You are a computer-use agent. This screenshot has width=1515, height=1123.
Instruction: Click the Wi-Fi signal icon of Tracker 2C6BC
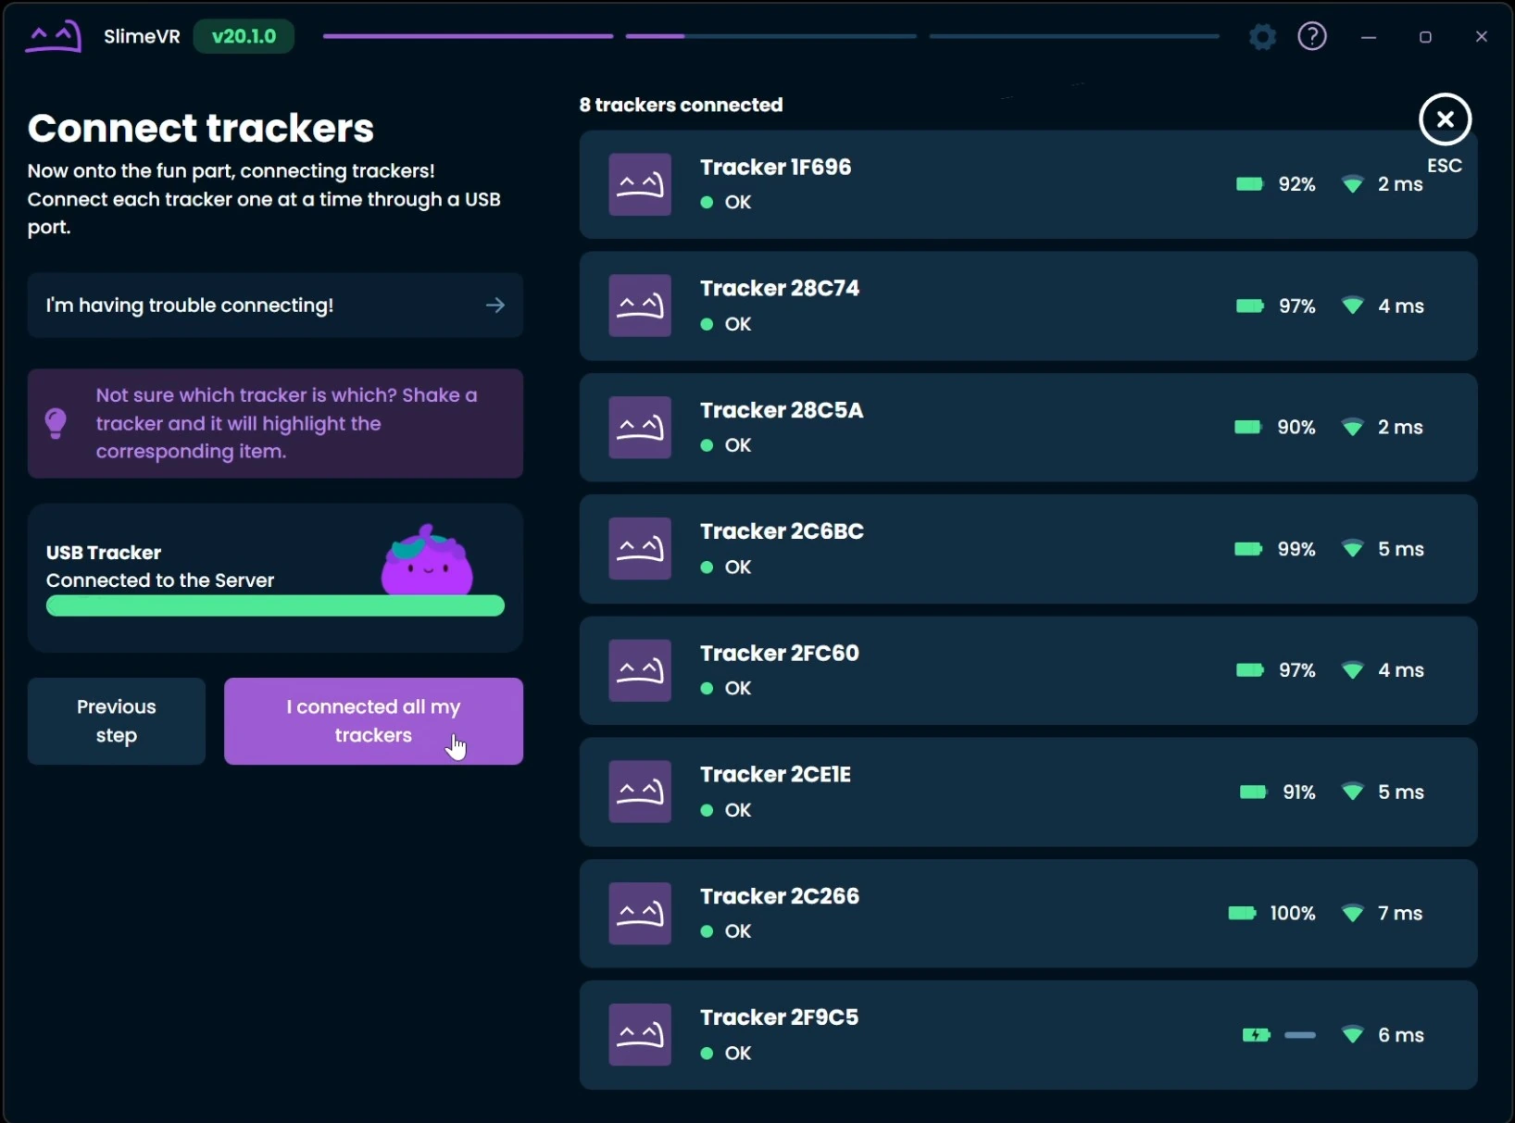tap(1353, 549)
